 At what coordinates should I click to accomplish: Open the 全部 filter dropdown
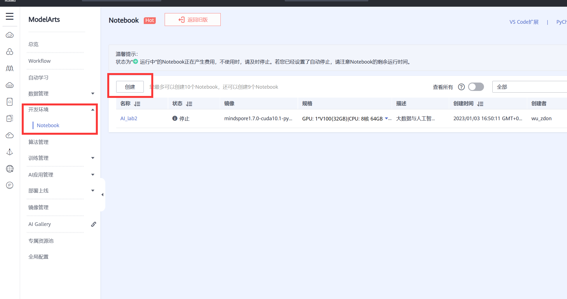click(x=529, y=87)
